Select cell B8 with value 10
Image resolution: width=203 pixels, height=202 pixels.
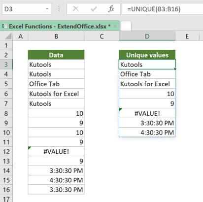[56, 113]
